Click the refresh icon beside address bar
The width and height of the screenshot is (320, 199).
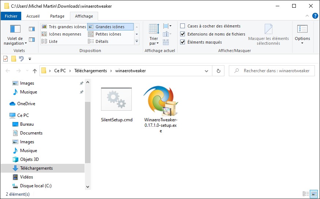coord(219,71)
